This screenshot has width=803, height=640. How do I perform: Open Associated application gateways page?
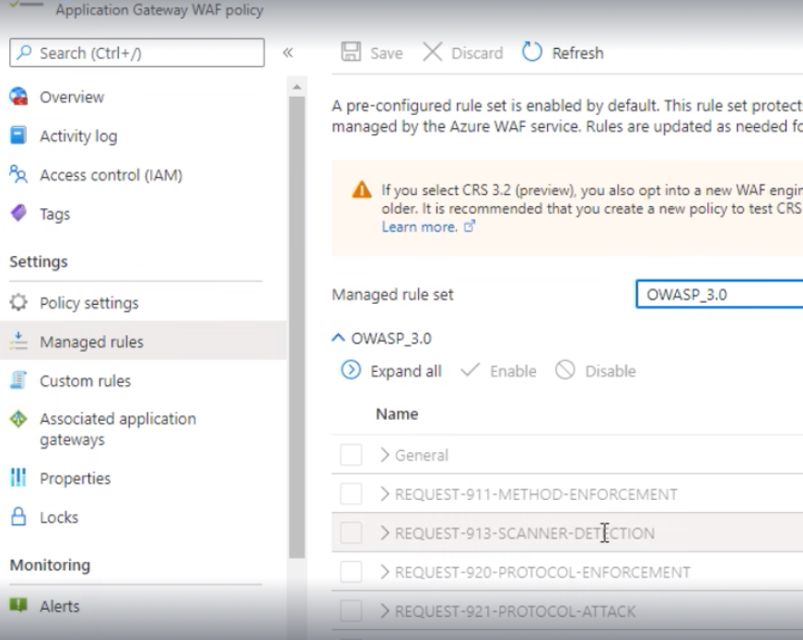click(x=118, y=429)
